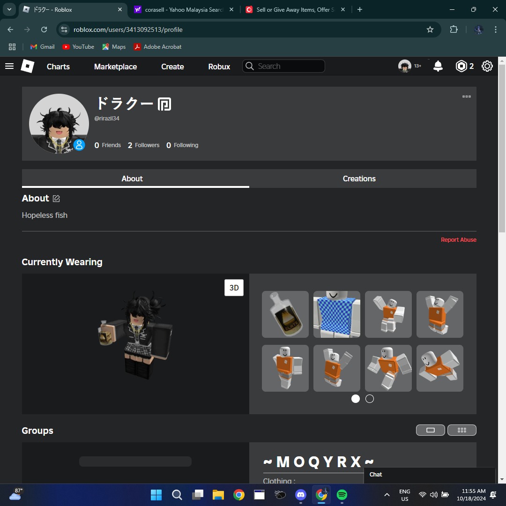The height and width of the screenshot is (506, 506).
Task: Show hidden system tray icons
Action: (387, 495)
